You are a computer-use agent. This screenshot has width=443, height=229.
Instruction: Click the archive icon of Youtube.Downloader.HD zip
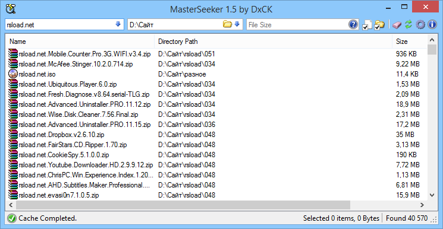13,165
